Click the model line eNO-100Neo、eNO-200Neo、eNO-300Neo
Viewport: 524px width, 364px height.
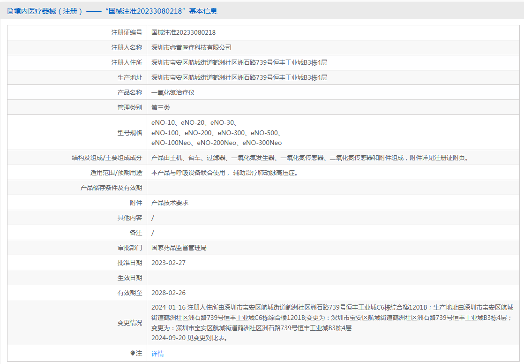click(217, 143)
